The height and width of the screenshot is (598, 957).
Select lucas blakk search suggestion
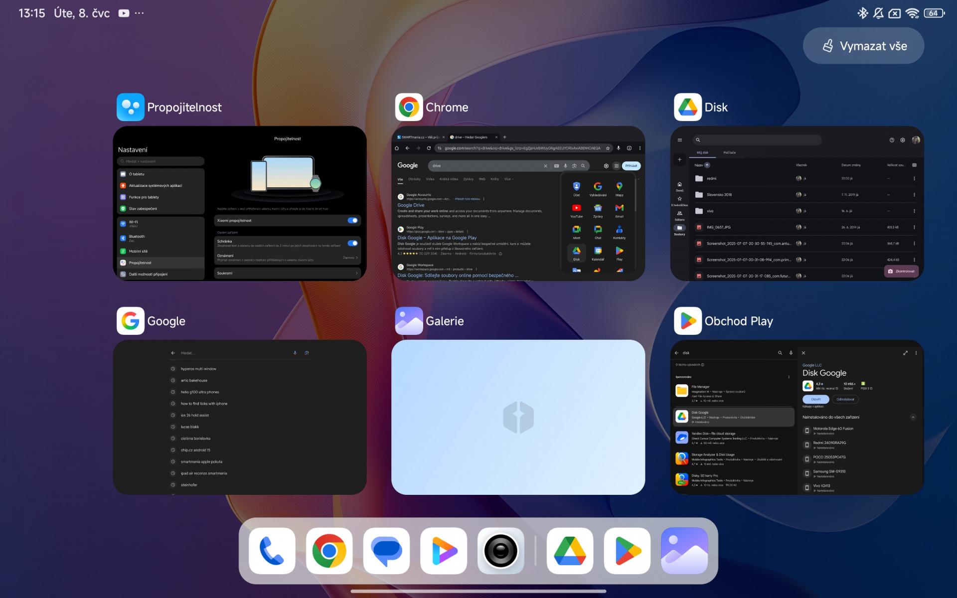(190, 427)
